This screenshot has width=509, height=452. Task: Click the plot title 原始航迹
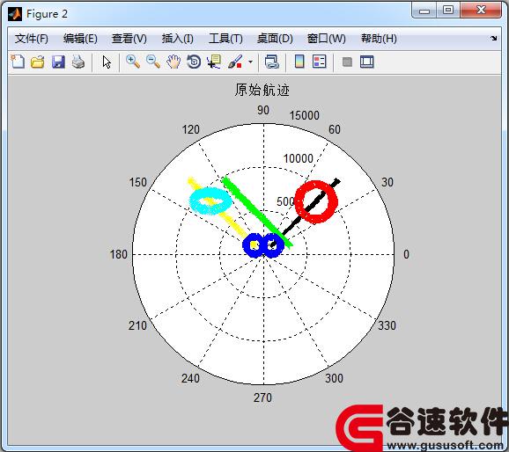[x=262, y=90]
